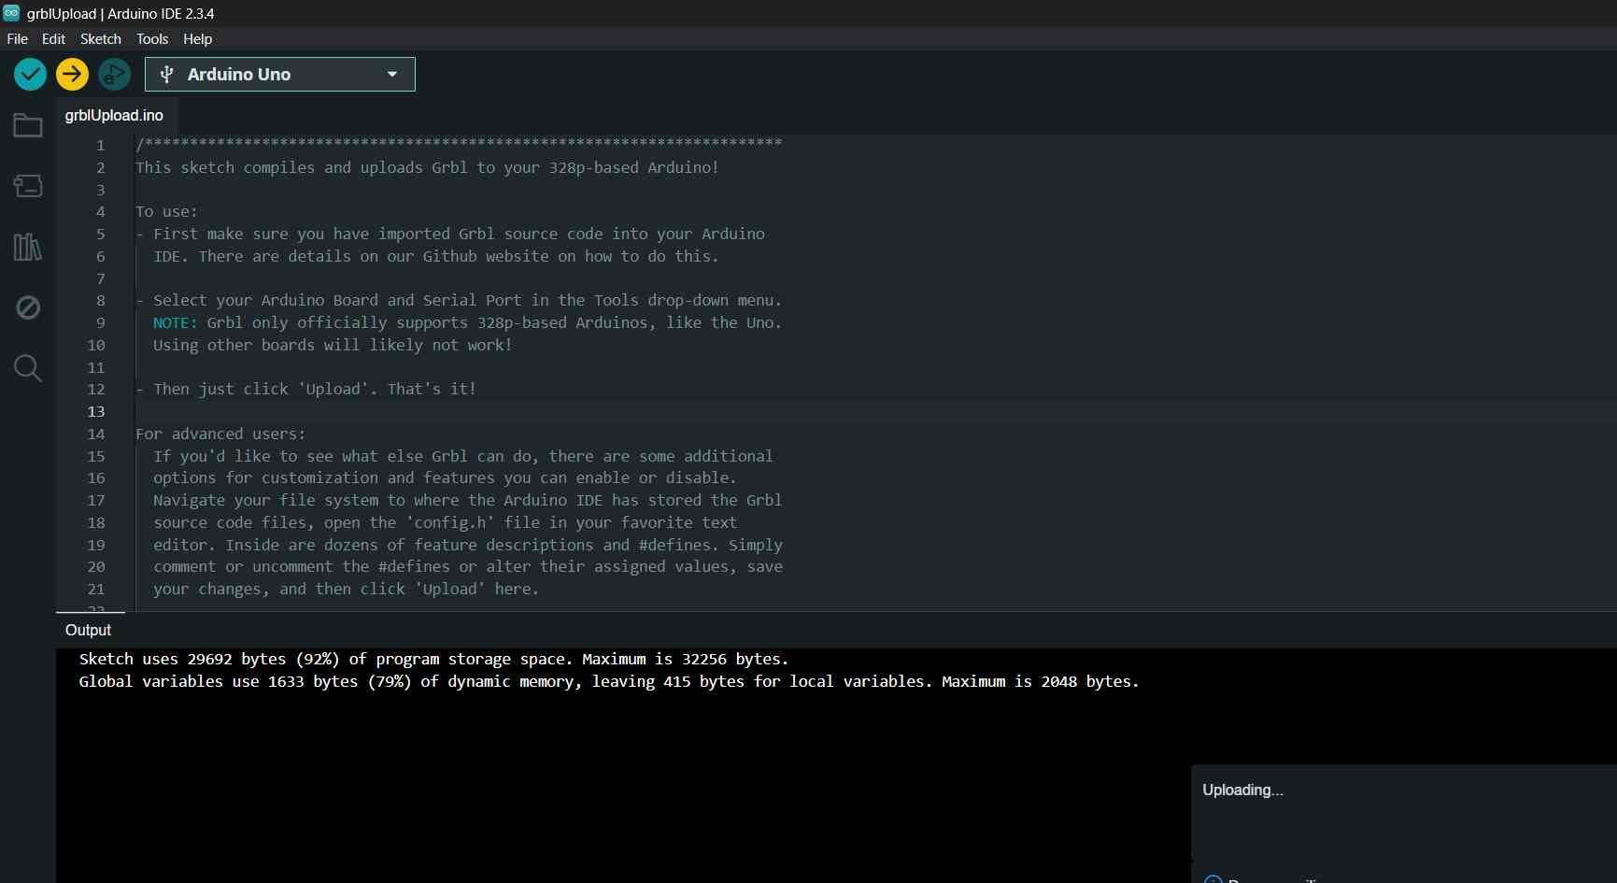Open the Edit menu
The height and width of the screenshot is (883, 1617).
pos(53,39)
